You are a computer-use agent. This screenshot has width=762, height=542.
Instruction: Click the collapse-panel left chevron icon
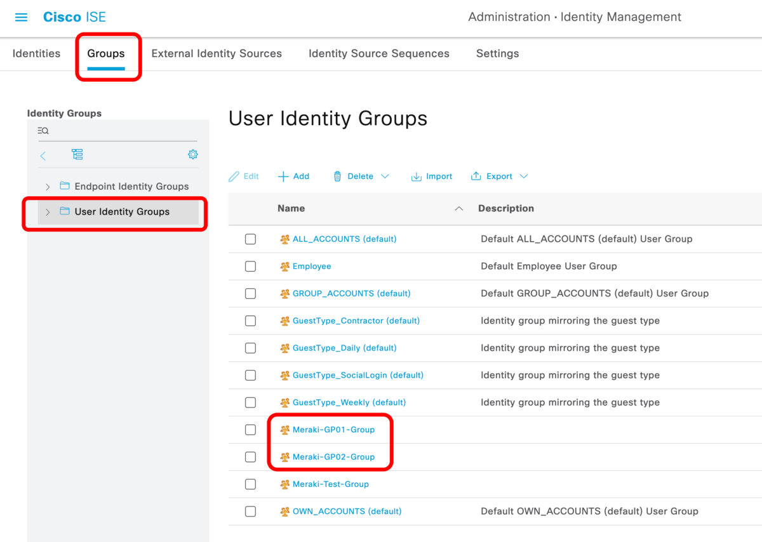coord(42,154)
